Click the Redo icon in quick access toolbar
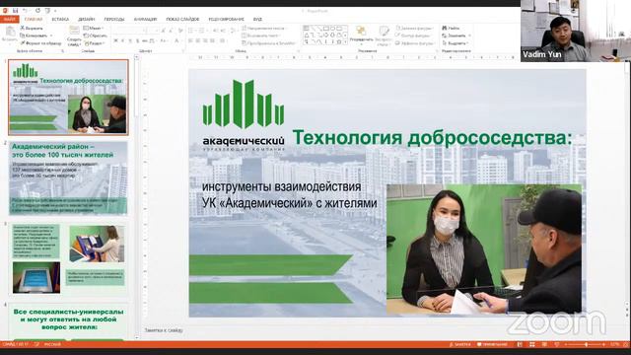631x355 pixels. [x=37, y=11]
